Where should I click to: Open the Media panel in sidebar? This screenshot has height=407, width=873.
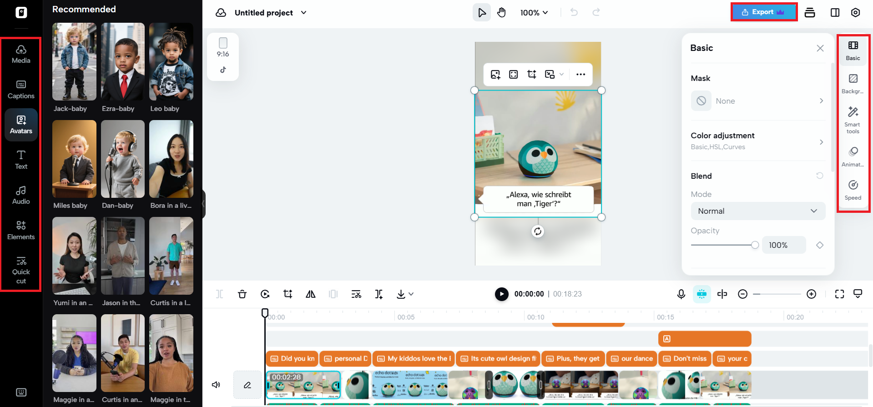pyautogui.click(x=21, y=54)
